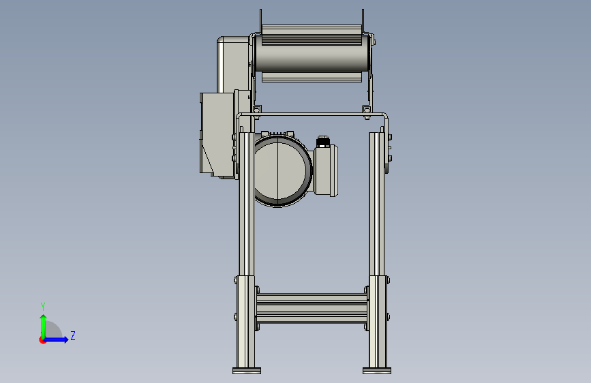The image size is (591, 383).
Task: Click the red origin dot of the triad
Action: tap(42, 340)
